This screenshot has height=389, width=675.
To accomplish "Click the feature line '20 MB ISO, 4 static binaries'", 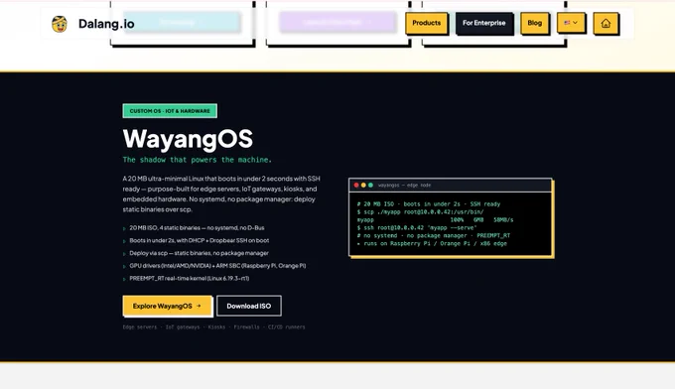I will (x=197, y=228).
